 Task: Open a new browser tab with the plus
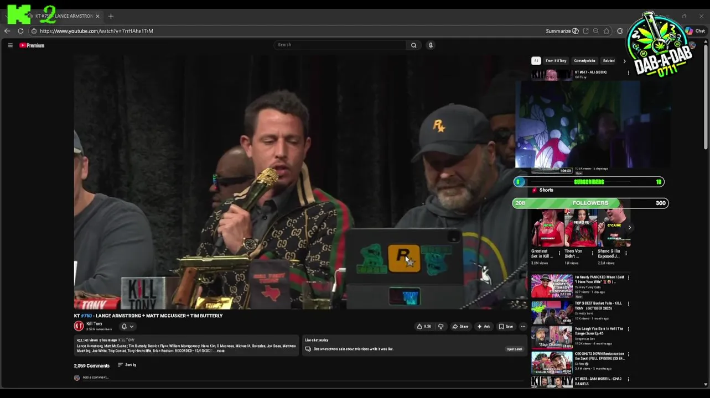(111, 16)
